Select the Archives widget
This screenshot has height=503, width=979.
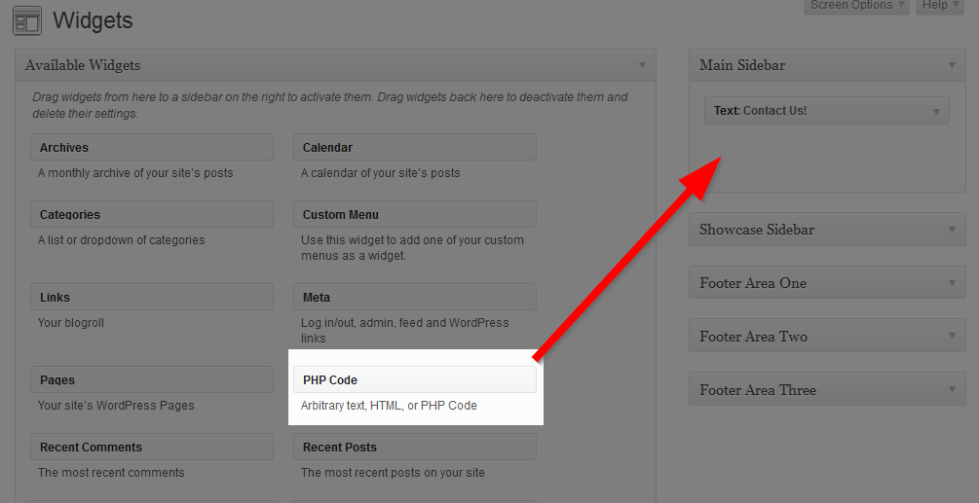point(152,148)
